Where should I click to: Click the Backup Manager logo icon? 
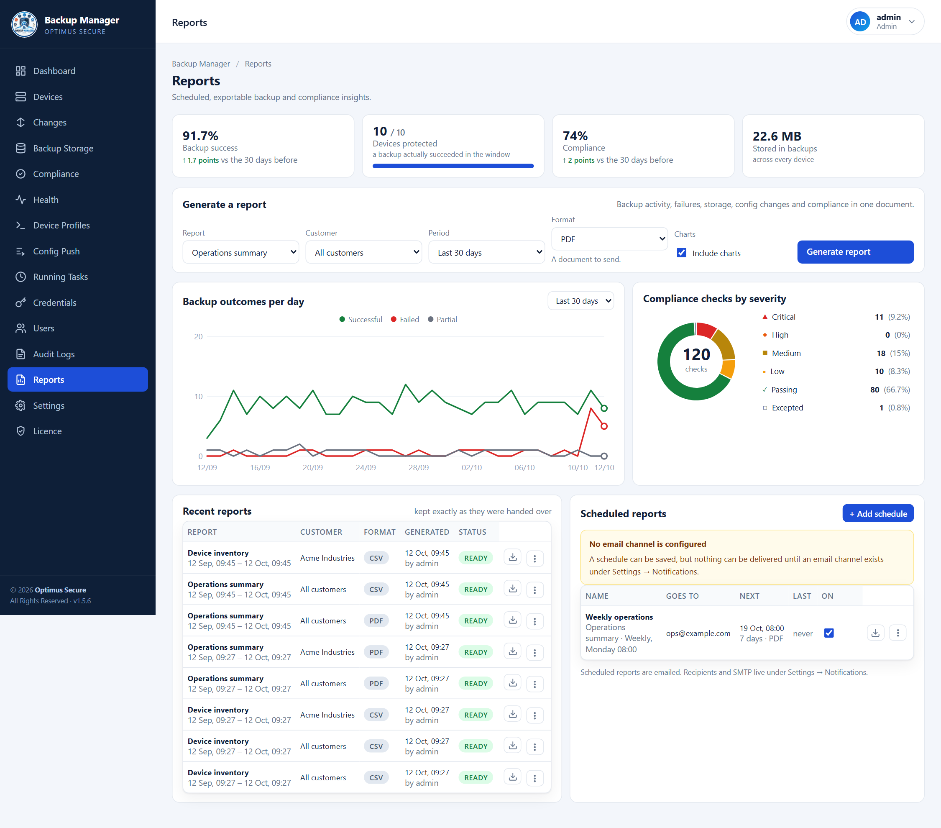(24, 24)
